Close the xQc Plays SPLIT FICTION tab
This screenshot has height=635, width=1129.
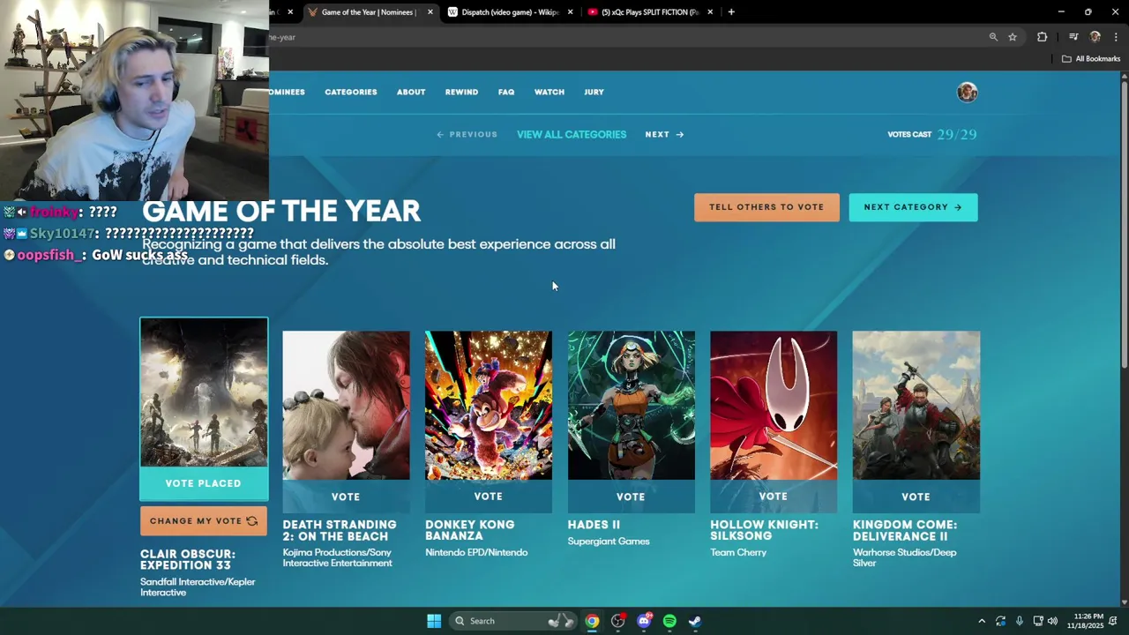[x=710, y=12]
